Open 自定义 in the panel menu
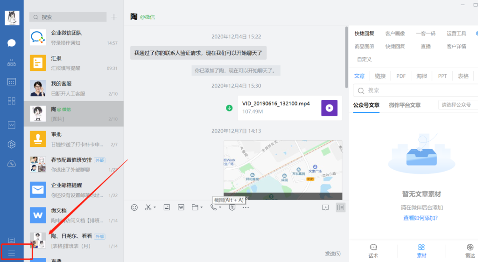 (x=364, y=59)
